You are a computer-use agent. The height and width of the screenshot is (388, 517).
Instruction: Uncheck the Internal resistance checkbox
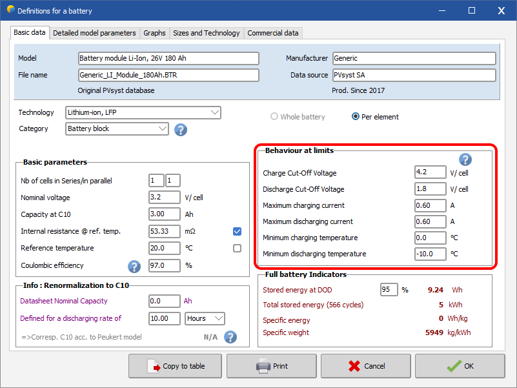click(x=237, y=231)
